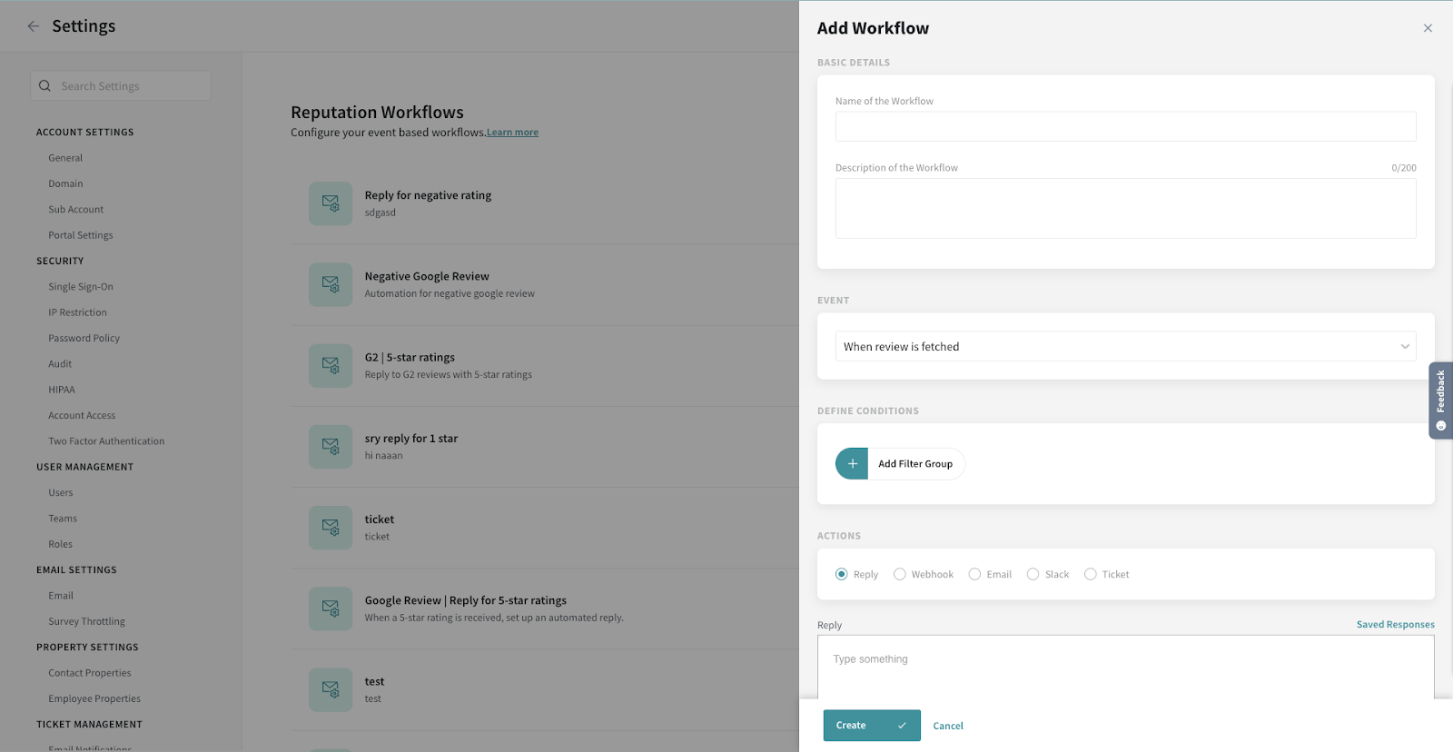This screenshot has height=752, width=1453.
Task: Open Saved Responses list
Action: point(1395,625)
